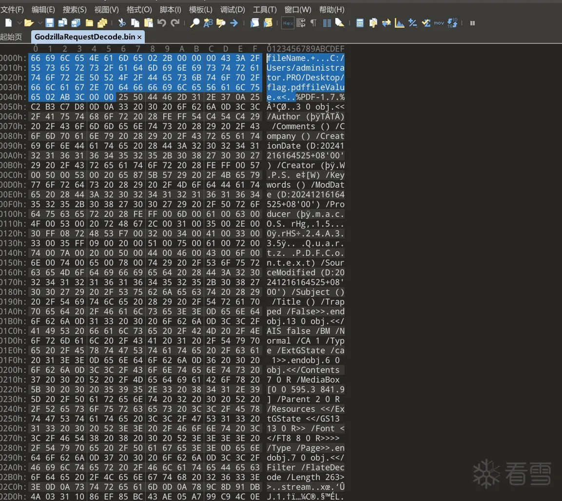Click the Convert double-arrow icon

pyautogui.click(x=387, y=23)
